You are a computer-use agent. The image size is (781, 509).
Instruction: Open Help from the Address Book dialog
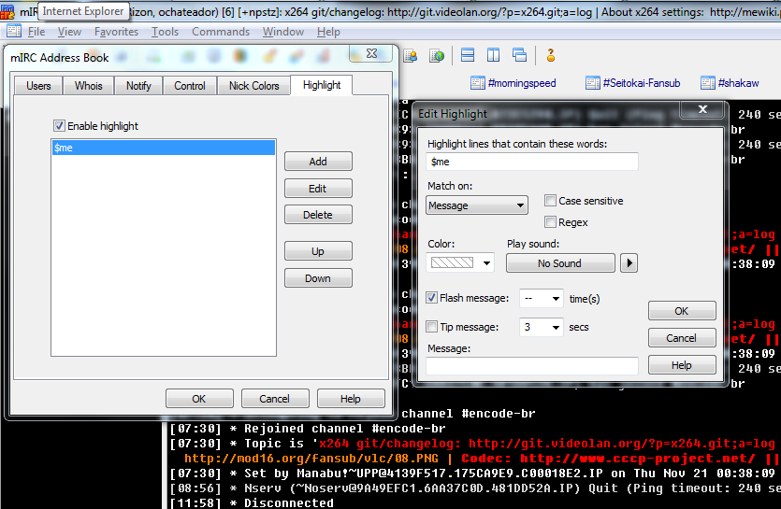351,399
